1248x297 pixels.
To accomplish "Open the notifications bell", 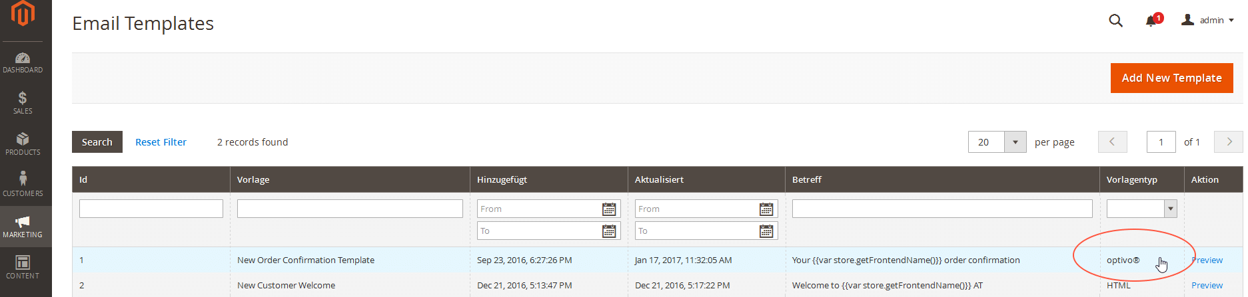I will [x=1151, y=21].
